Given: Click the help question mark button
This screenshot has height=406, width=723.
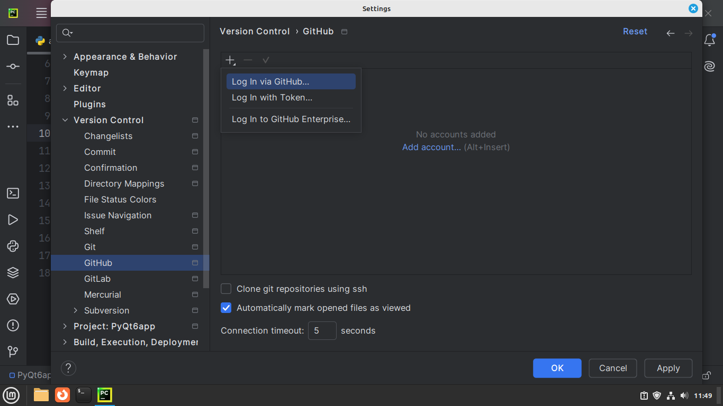Looking at the screenshot, I should click(68, 368).
